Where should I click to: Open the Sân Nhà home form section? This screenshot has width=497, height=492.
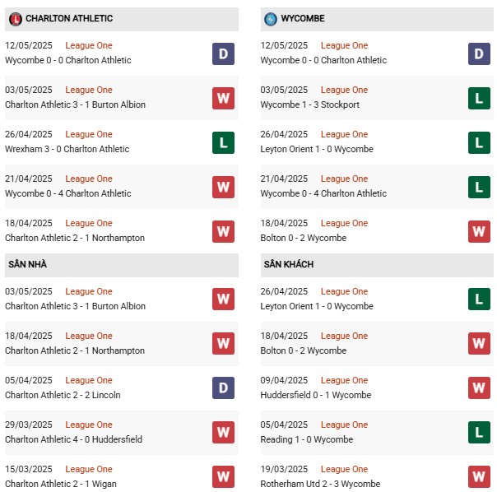122,265
